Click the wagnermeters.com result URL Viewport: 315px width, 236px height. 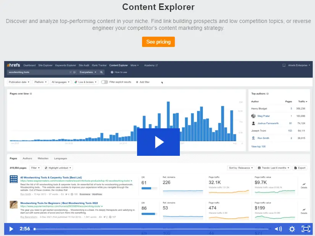75,181
